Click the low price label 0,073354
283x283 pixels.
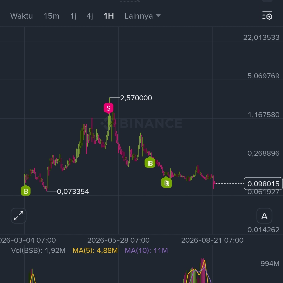tap(73, 192)
